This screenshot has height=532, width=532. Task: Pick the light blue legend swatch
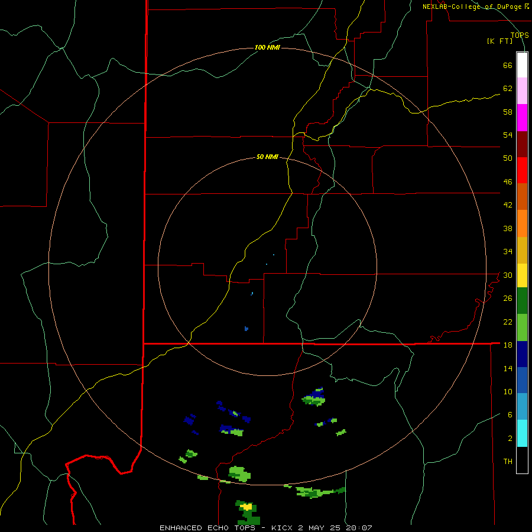tap(522, 407)
